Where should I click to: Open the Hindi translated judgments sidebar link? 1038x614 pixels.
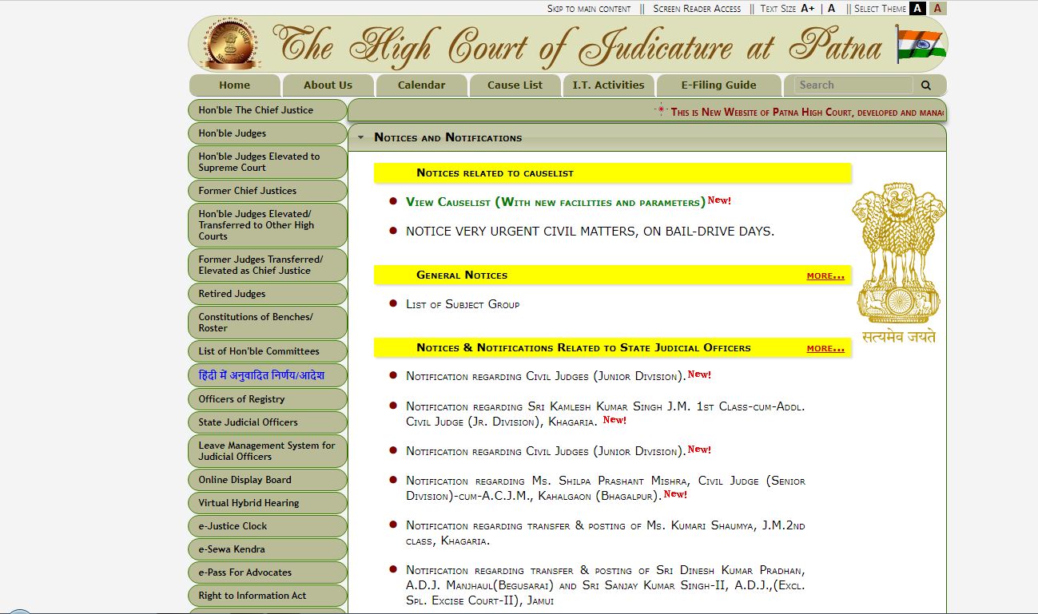coord(268,375)
